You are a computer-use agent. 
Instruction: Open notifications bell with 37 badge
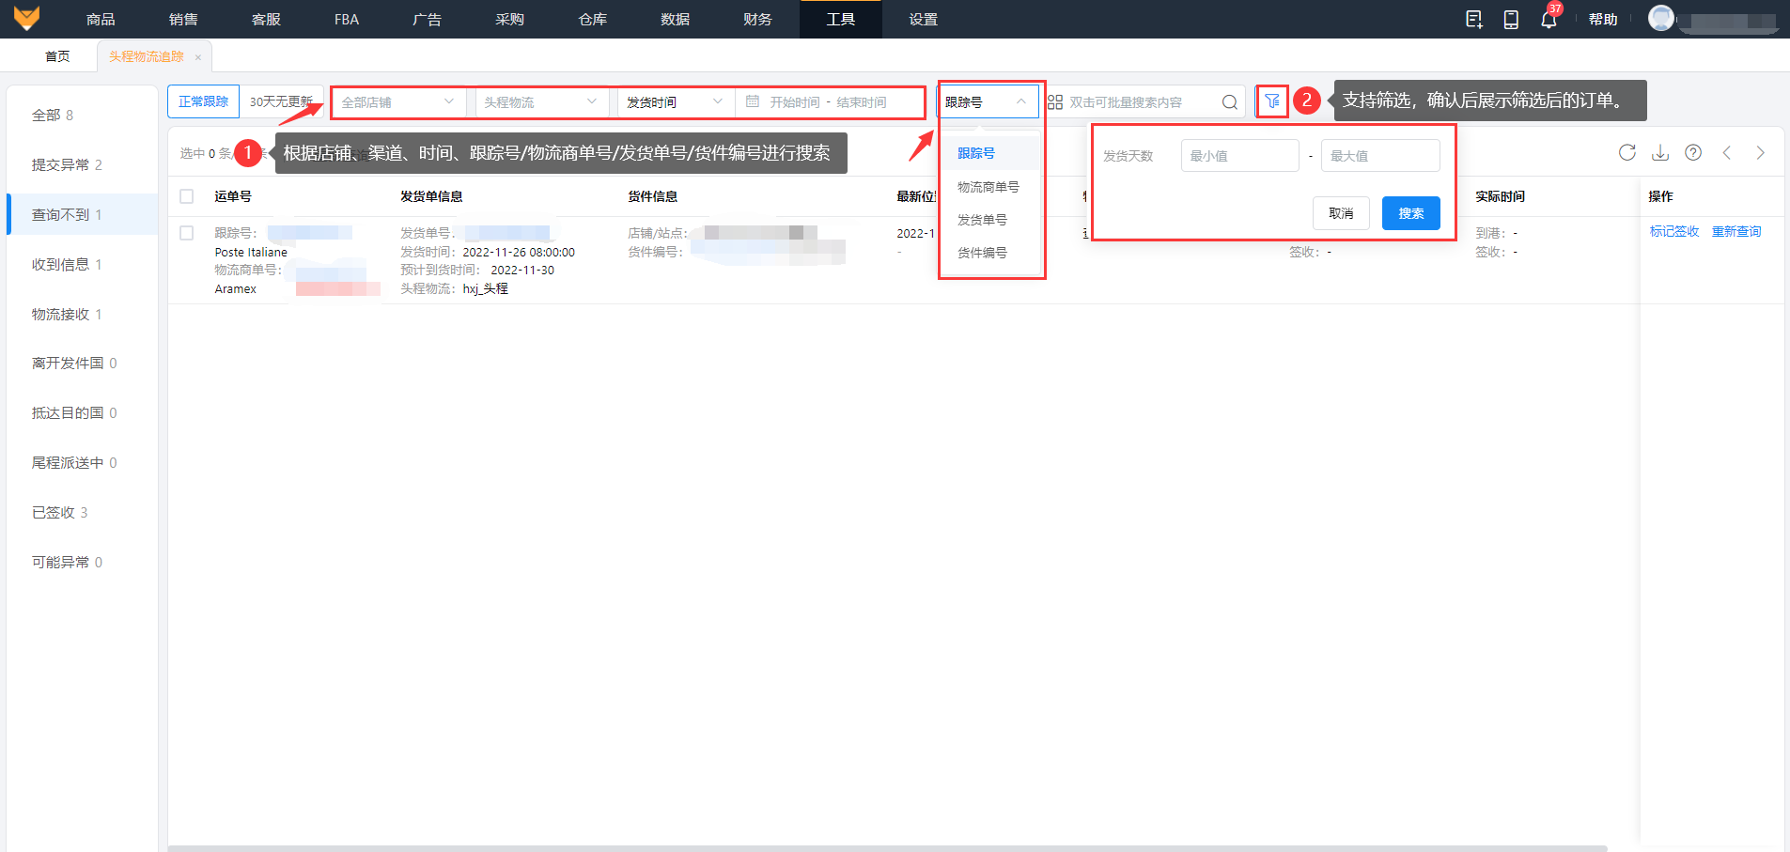click(x=1549, y=18)
